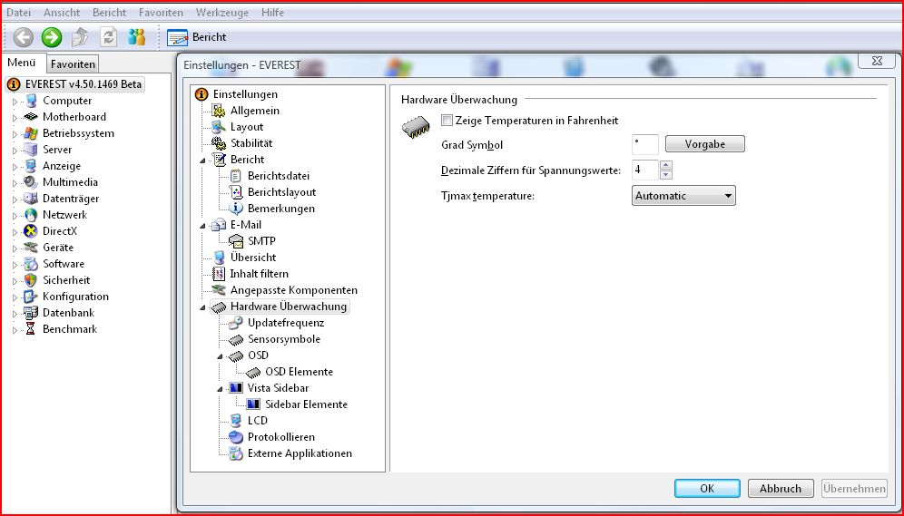Select Angepasste Komponenten in settings tree
This screenshot has width=904, height=516.
pos(293,290)
